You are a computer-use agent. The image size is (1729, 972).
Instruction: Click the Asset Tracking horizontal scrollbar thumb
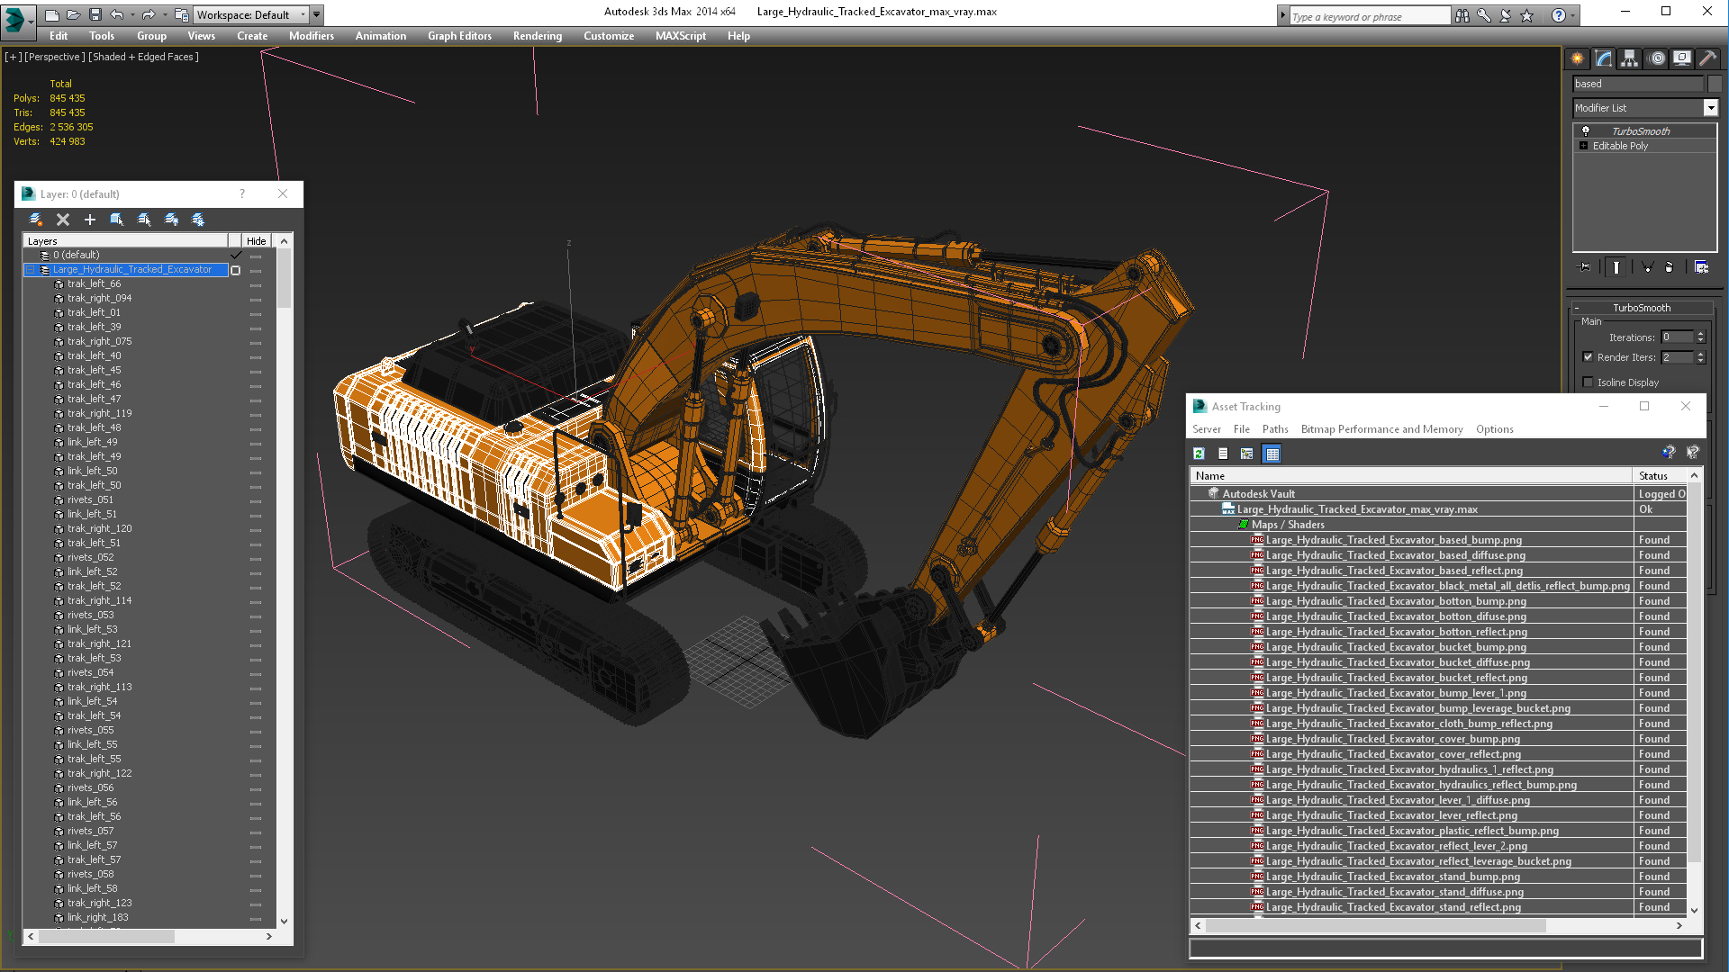pyautogui.click(x=1376, y=925)
